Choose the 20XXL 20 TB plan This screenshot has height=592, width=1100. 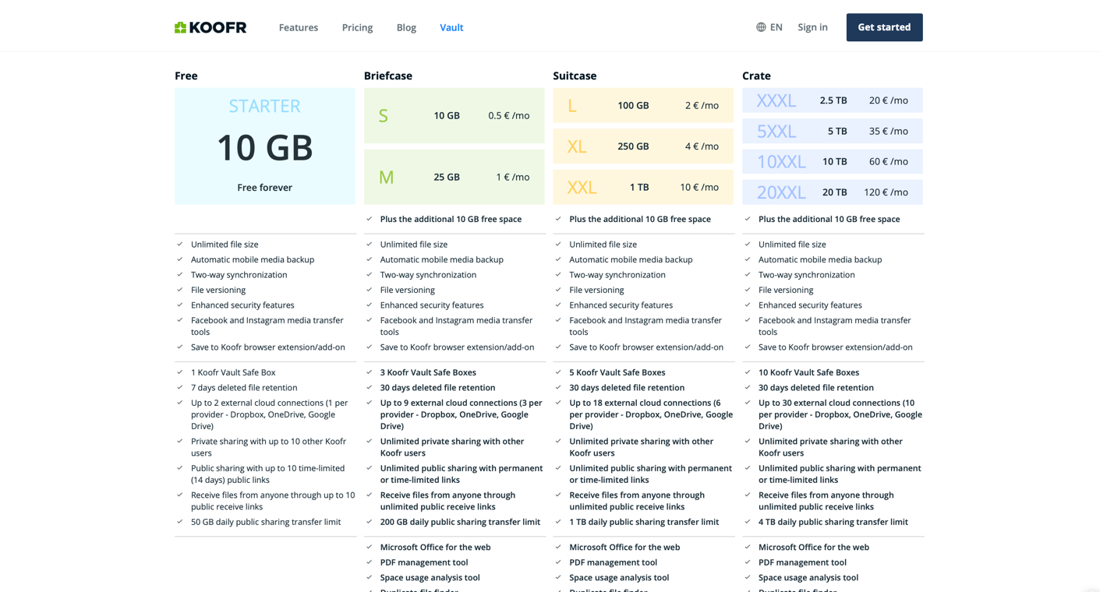833,192
